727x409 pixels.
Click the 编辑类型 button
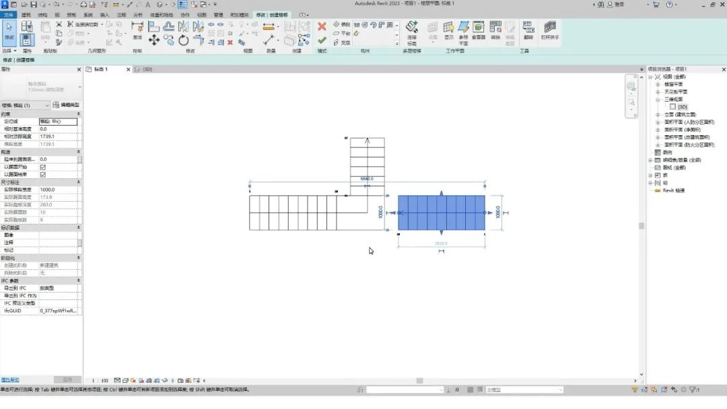[67, 105]
